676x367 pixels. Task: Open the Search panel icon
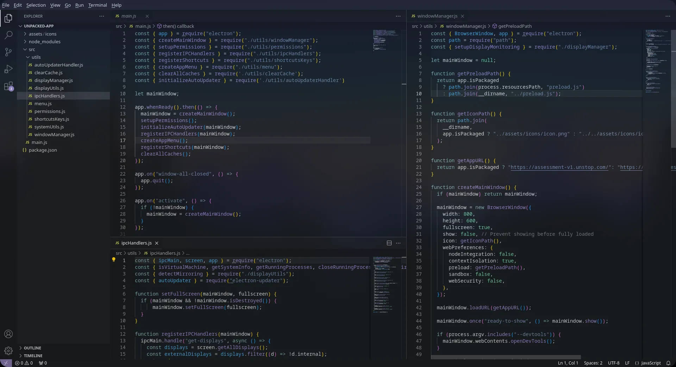point(8,35)
